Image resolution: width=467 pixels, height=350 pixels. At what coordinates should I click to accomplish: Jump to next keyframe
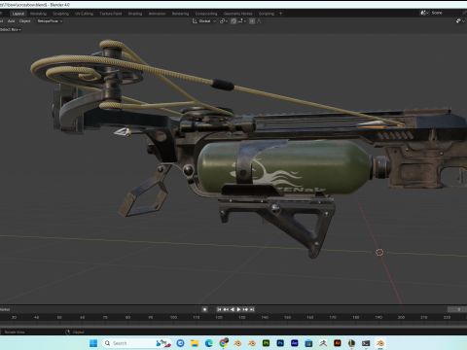pyautogui.click(x=245, y=309)
